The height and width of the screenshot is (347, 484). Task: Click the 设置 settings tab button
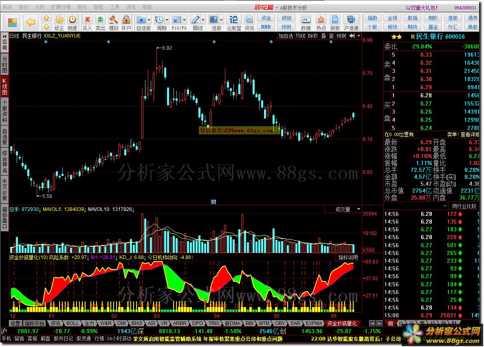(x=15, y=323)
